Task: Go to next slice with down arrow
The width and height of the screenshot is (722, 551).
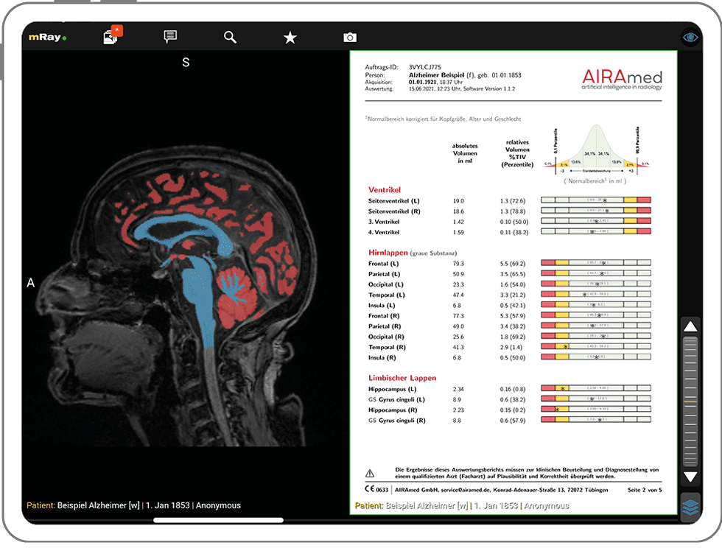Action: pos(690,477)
